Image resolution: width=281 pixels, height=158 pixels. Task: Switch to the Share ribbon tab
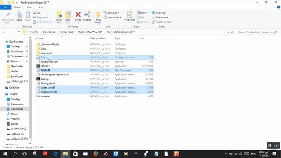[x=29, y=7]
